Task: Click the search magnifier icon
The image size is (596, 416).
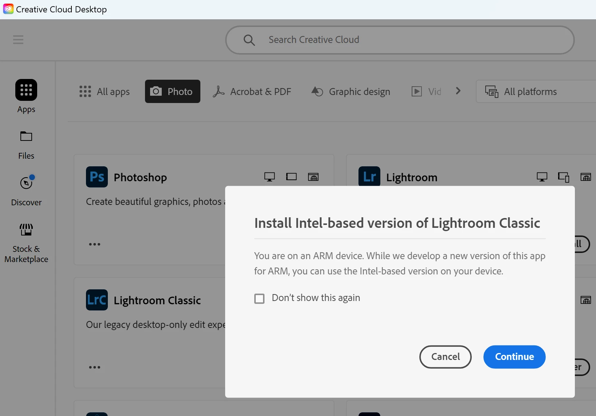Action: point(249,40)
